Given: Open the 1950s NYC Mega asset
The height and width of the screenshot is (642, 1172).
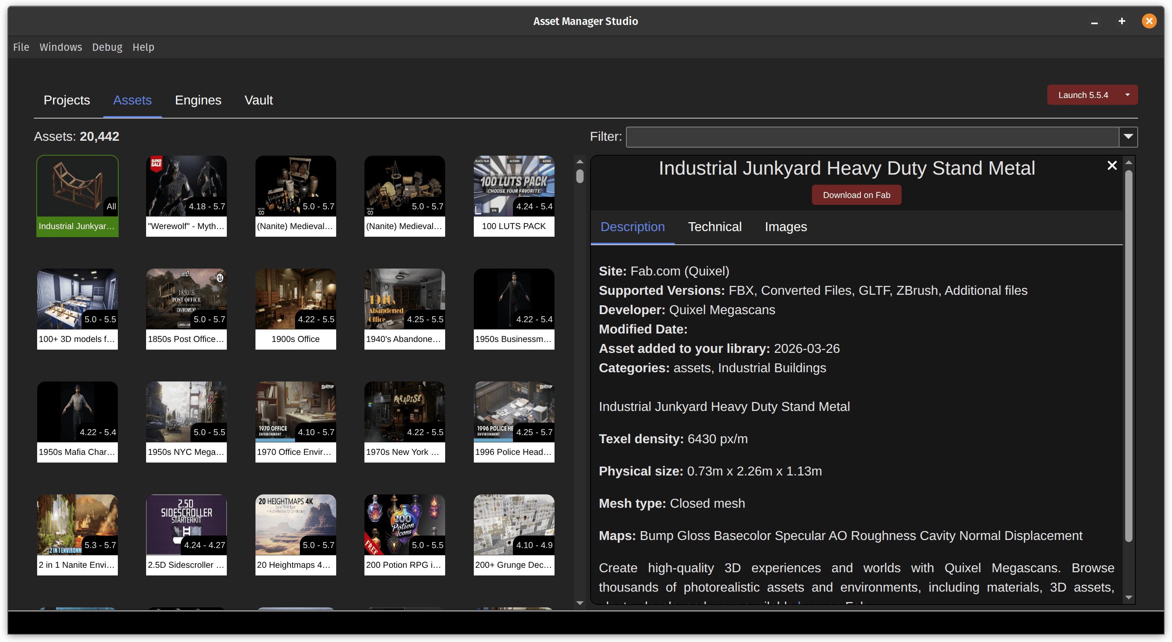Looking at the screenshot, I should point(186,421).
